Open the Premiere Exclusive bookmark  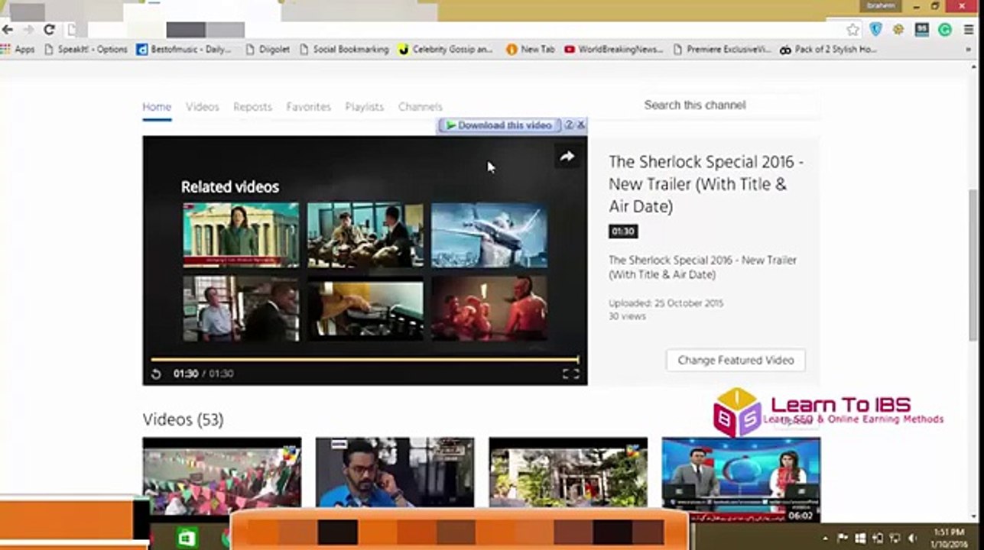coord(723,50)
